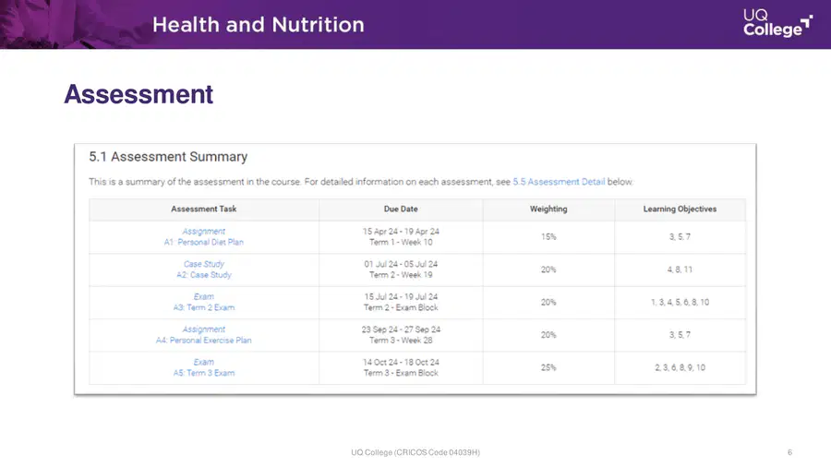Click the 25% weighting cell

(548, 367)
